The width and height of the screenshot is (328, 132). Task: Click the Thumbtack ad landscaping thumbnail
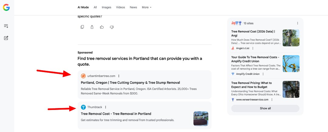coord(201,118)
